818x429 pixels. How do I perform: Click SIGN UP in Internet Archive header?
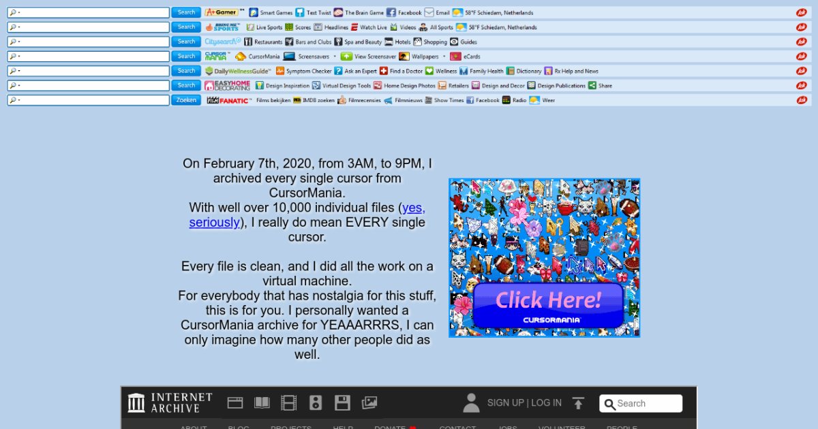tap(505, 403)
